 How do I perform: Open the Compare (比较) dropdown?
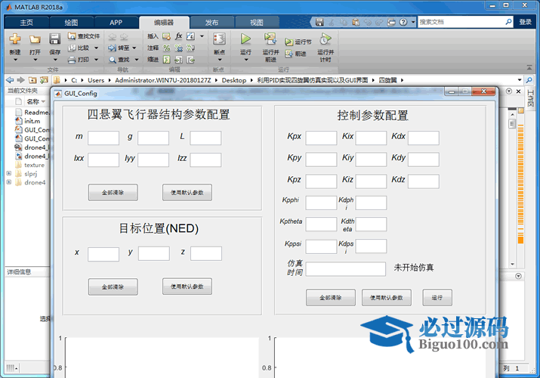point(96,48)
